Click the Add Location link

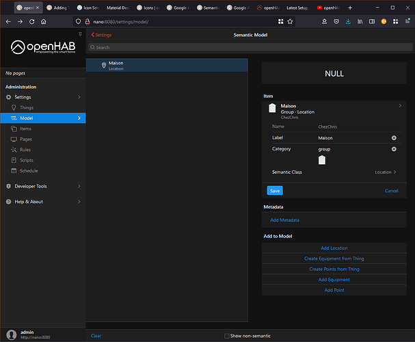(334, 248)
